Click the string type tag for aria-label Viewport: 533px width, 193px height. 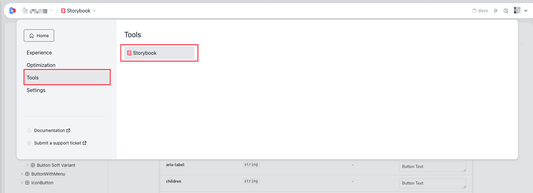click(251, 165)
